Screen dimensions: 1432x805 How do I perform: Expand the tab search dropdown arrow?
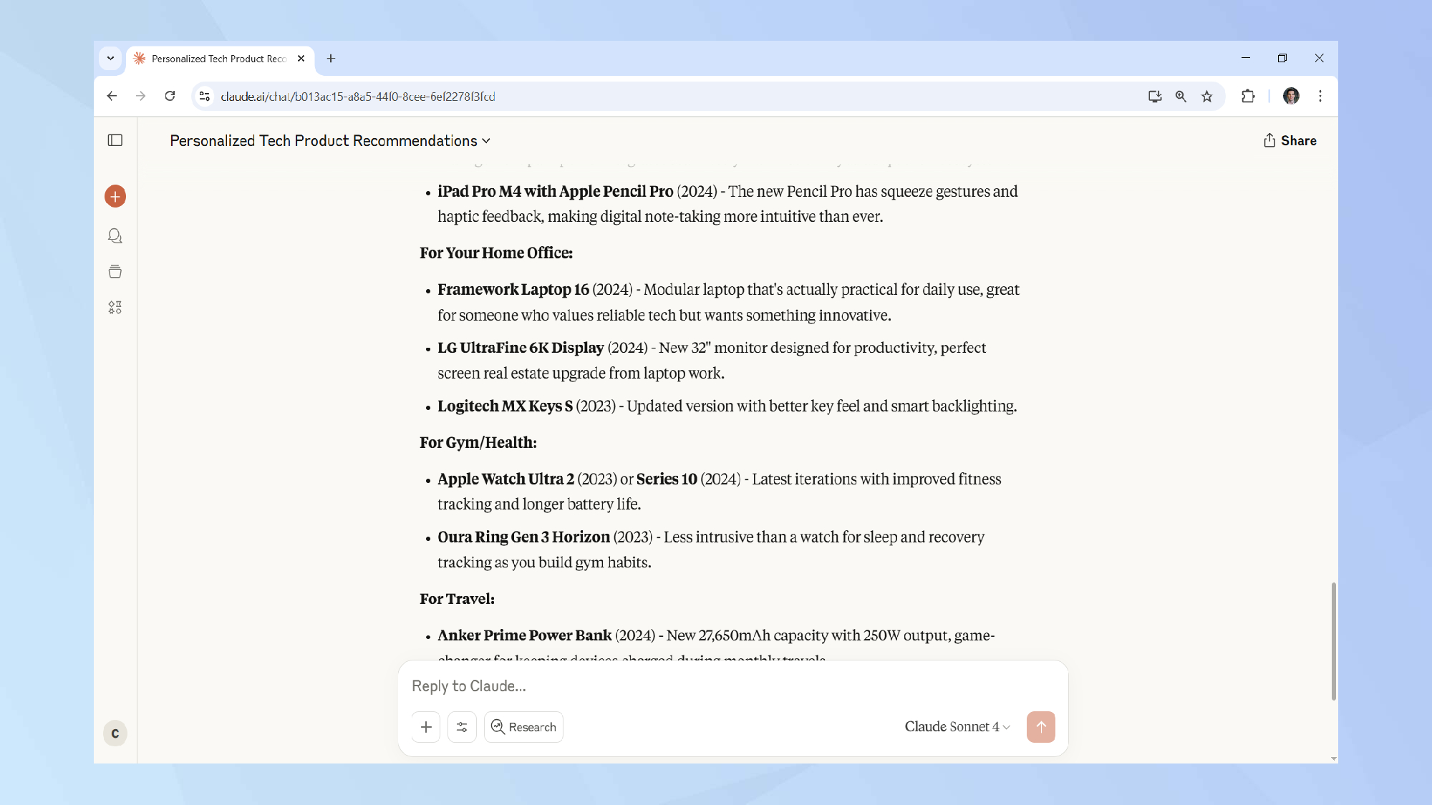[110, 58]
